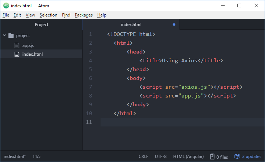
Task: Click line number 11 in gutter
Action: [x=89, y=122]
